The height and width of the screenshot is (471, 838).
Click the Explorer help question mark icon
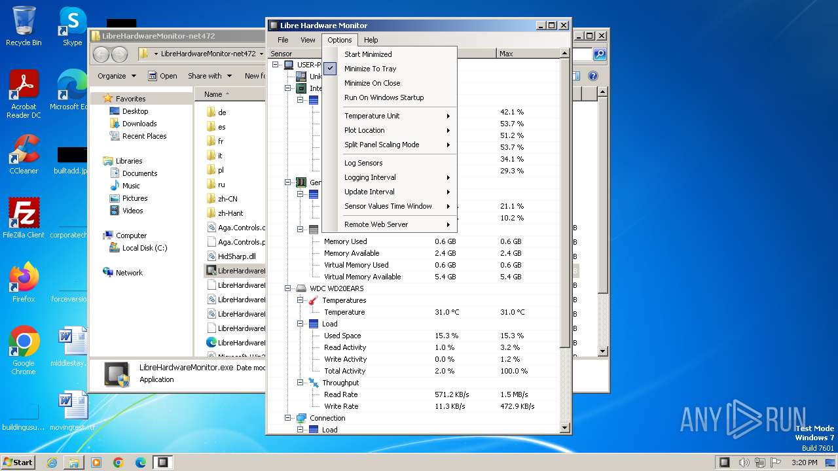(593, 76)
